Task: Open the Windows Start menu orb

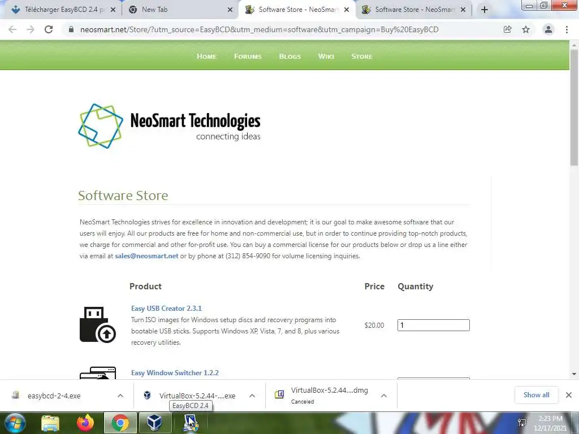Action: click(15, 423)
